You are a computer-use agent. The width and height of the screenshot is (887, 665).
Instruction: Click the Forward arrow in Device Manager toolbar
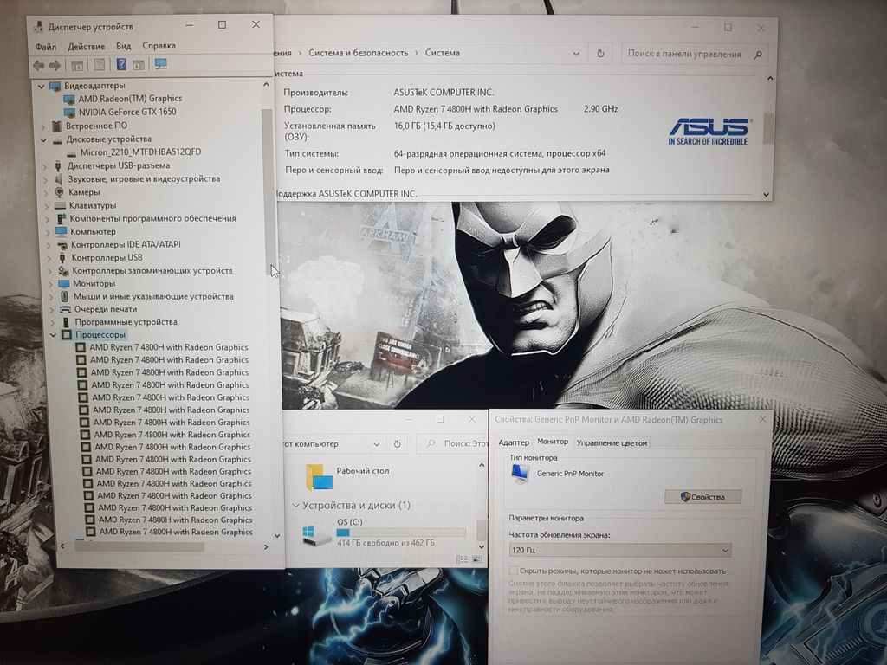pos(55,66)
